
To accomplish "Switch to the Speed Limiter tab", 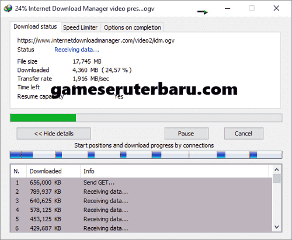I will (x=80, y=27).
